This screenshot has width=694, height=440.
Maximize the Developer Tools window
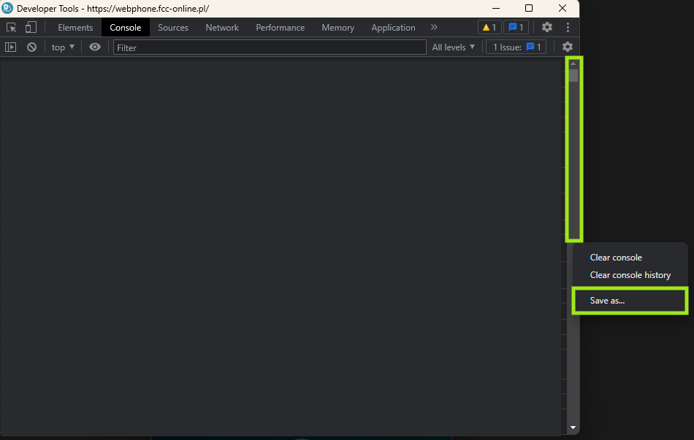[529, 9]
